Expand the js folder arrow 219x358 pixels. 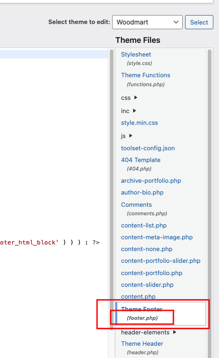click(130, 136)
